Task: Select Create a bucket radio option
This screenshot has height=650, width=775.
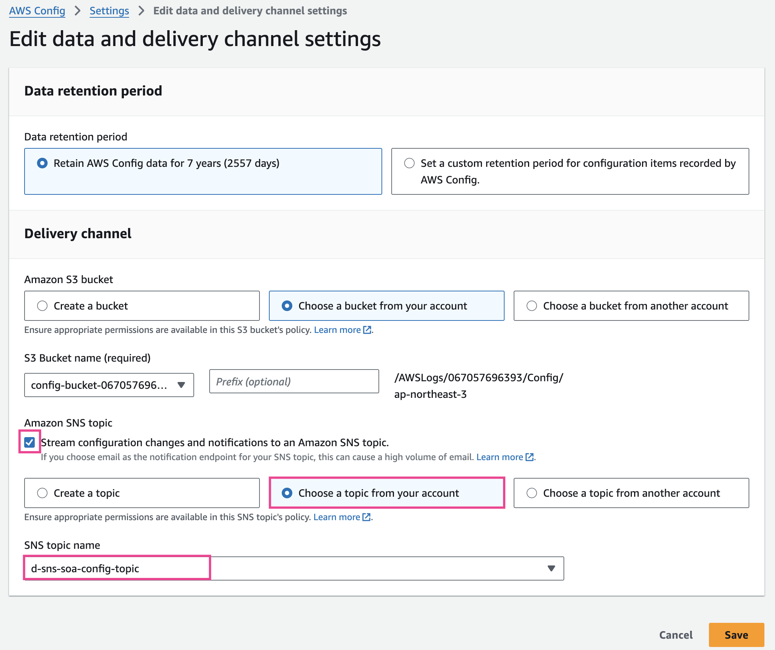Action: (42, 306)
